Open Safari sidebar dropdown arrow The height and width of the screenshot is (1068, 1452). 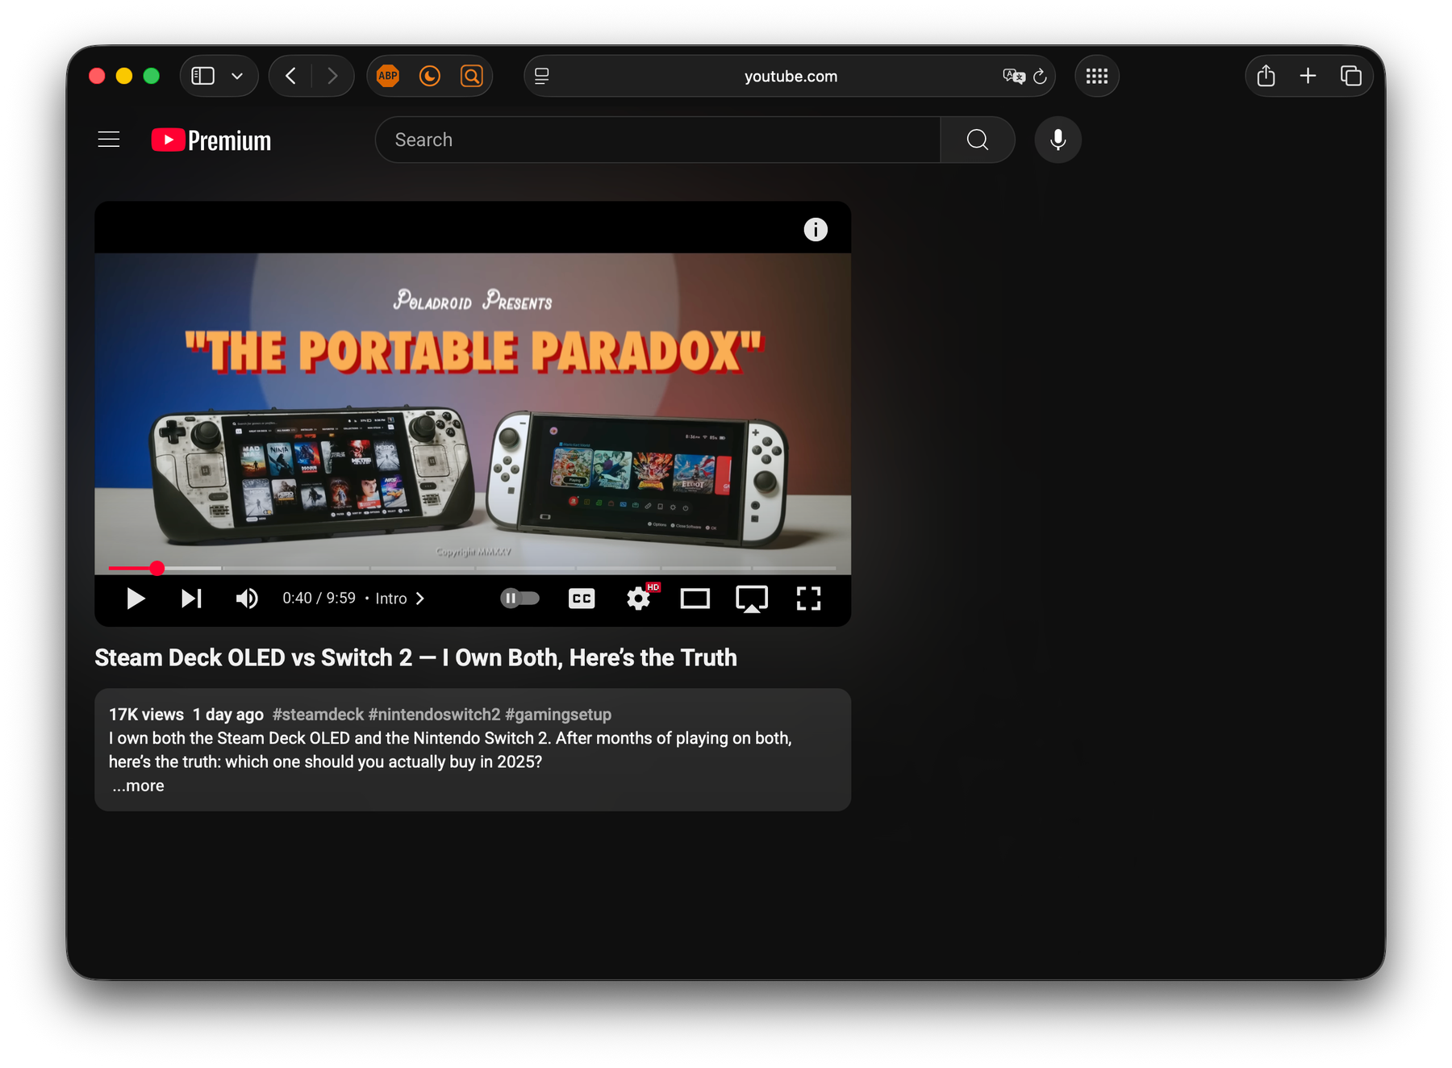[x=237, y=77]
